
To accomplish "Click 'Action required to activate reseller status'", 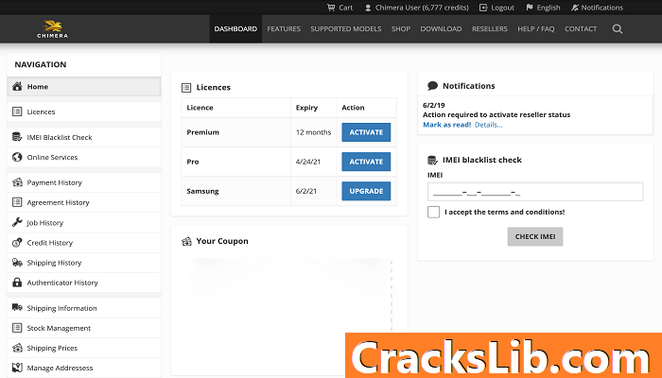I will point(496,114).
